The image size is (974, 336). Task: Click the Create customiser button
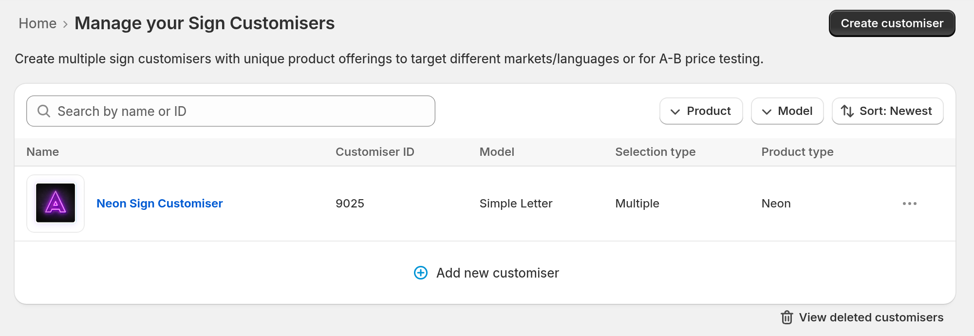pos(892,23)
